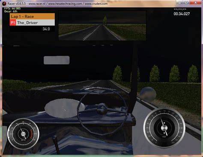Click the speedometer gauge
Viewport: 203px width, 157px height.
tap(164, 128)
